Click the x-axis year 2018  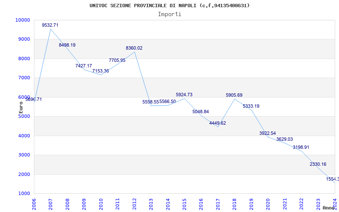coord(235,204)
